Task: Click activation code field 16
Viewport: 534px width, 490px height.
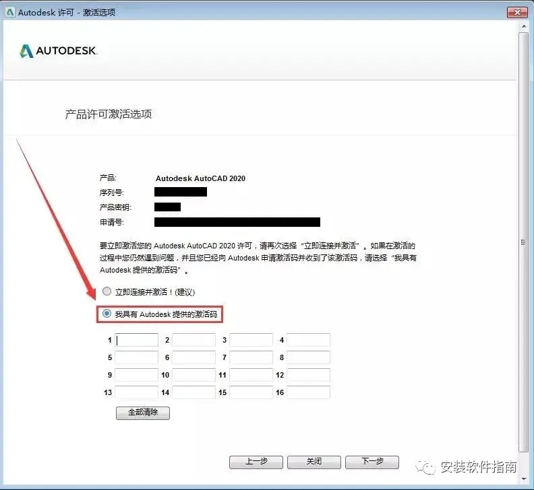Action: [309, 392]
